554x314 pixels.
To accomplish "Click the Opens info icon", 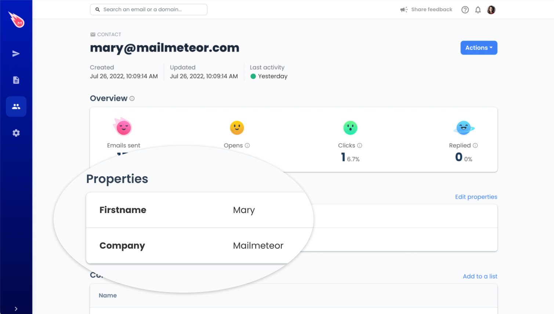I will tap(247, 145).
